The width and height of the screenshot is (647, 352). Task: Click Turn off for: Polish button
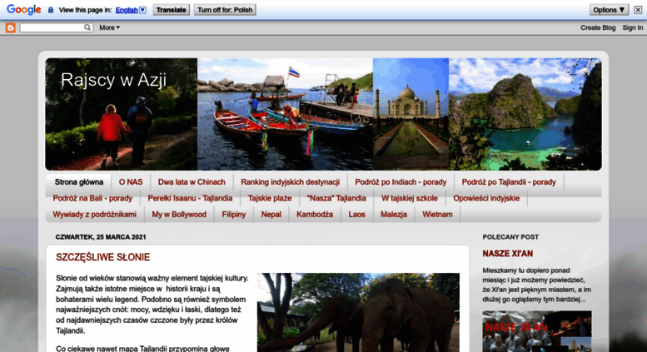[x=225, y=10]
